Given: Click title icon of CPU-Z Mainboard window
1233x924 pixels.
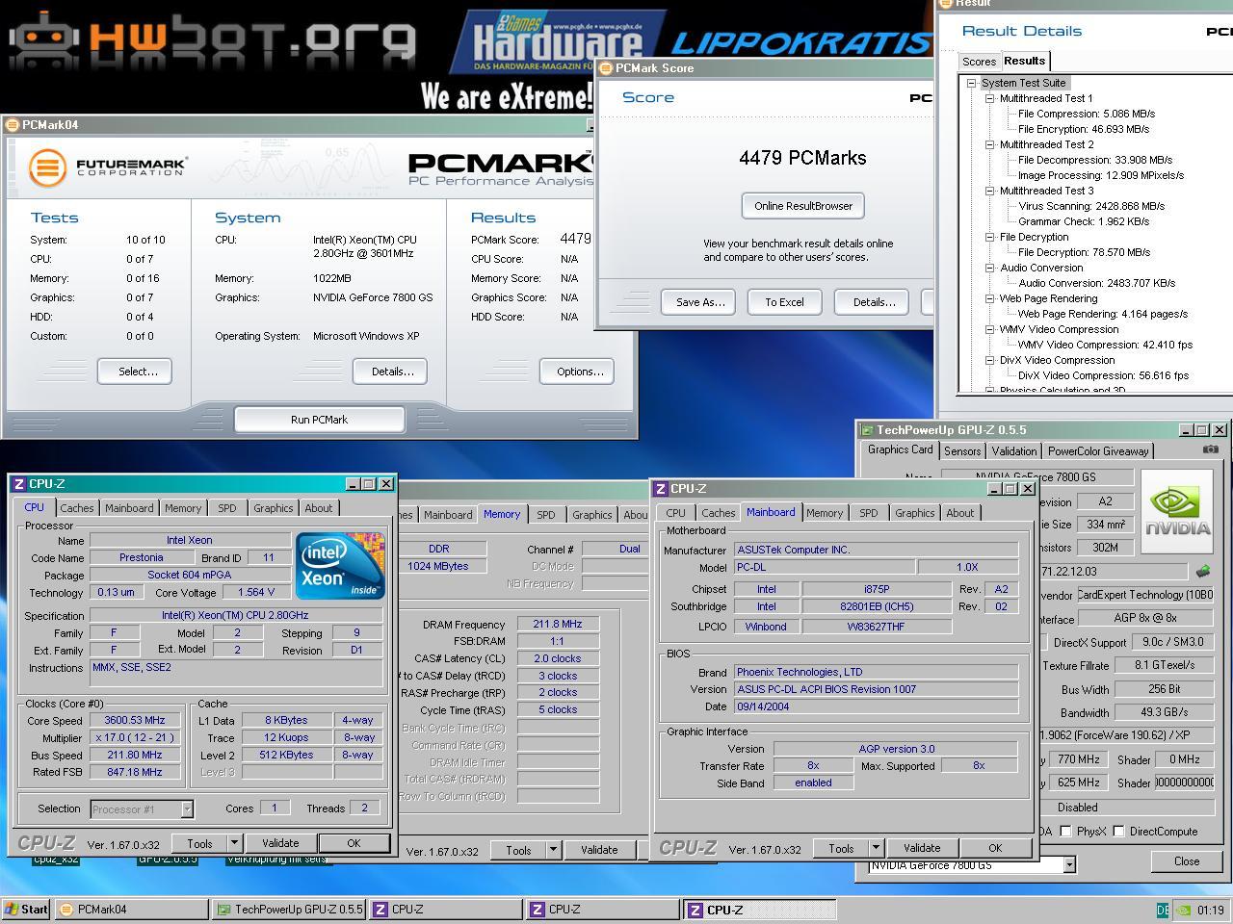Looking at the screenshot, I should 661,489.
